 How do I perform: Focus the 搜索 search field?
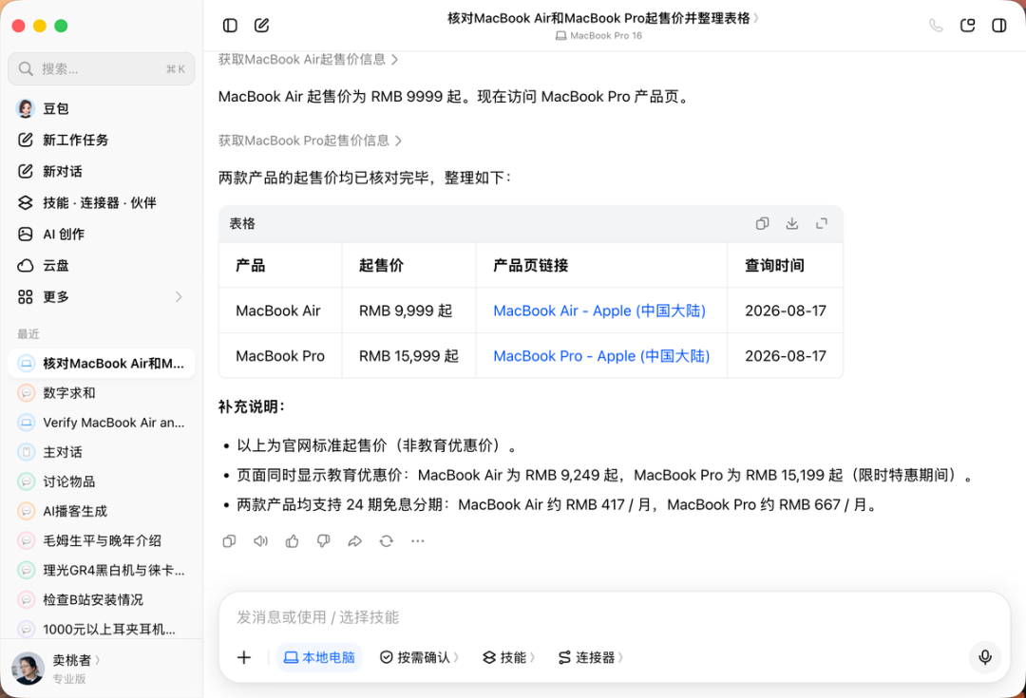coord(101,68)
